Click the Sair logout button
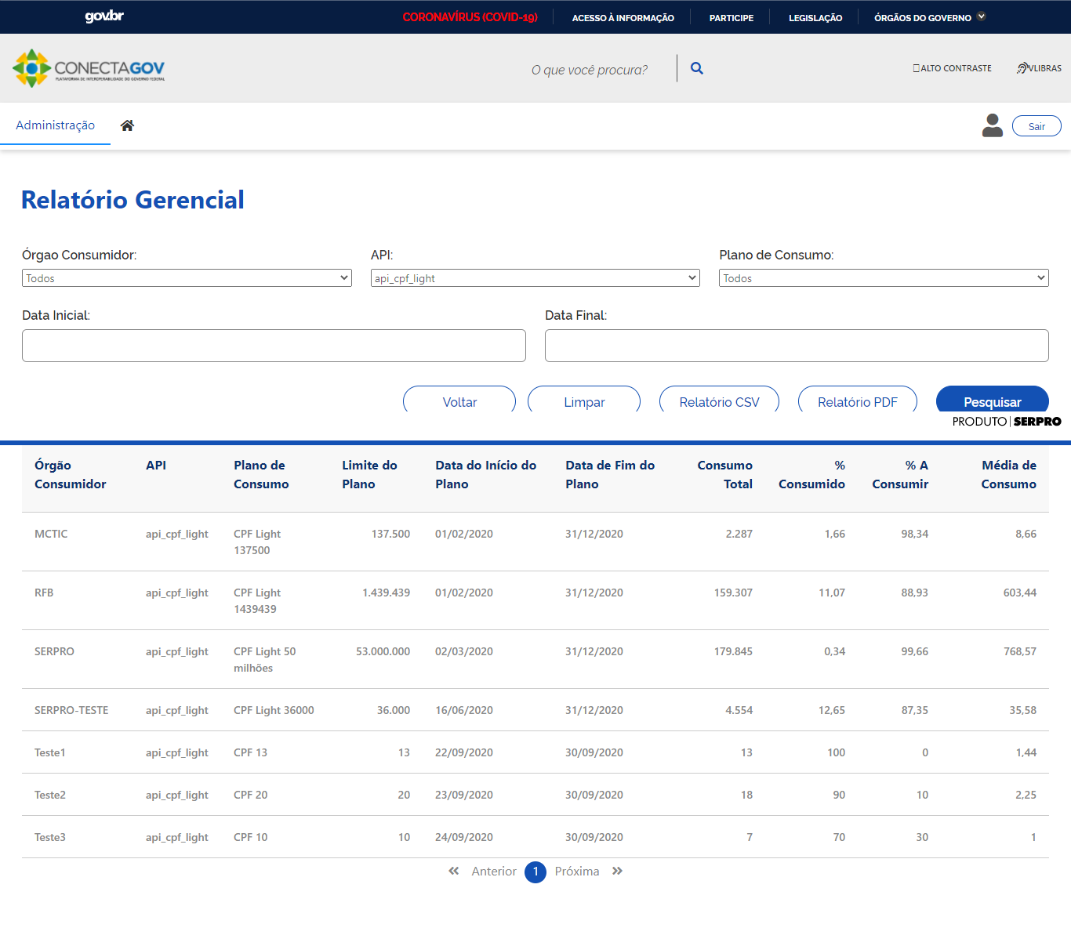The width and height of the screenshot is (1071, 946). pos(1036,126)
